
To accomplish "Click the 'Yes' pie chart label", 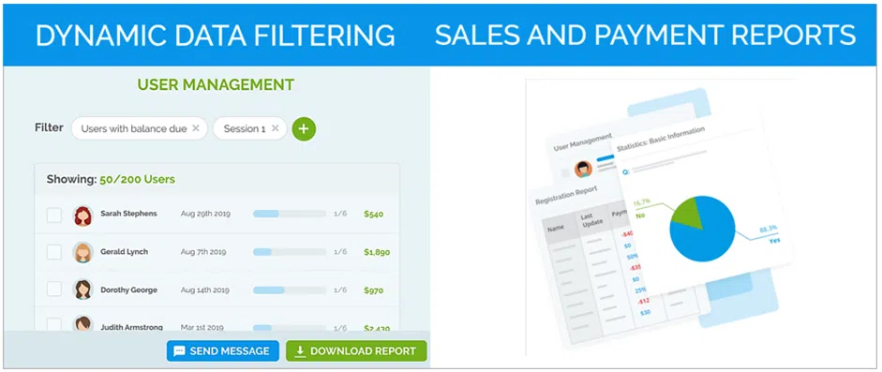I will tap(774, 240).
